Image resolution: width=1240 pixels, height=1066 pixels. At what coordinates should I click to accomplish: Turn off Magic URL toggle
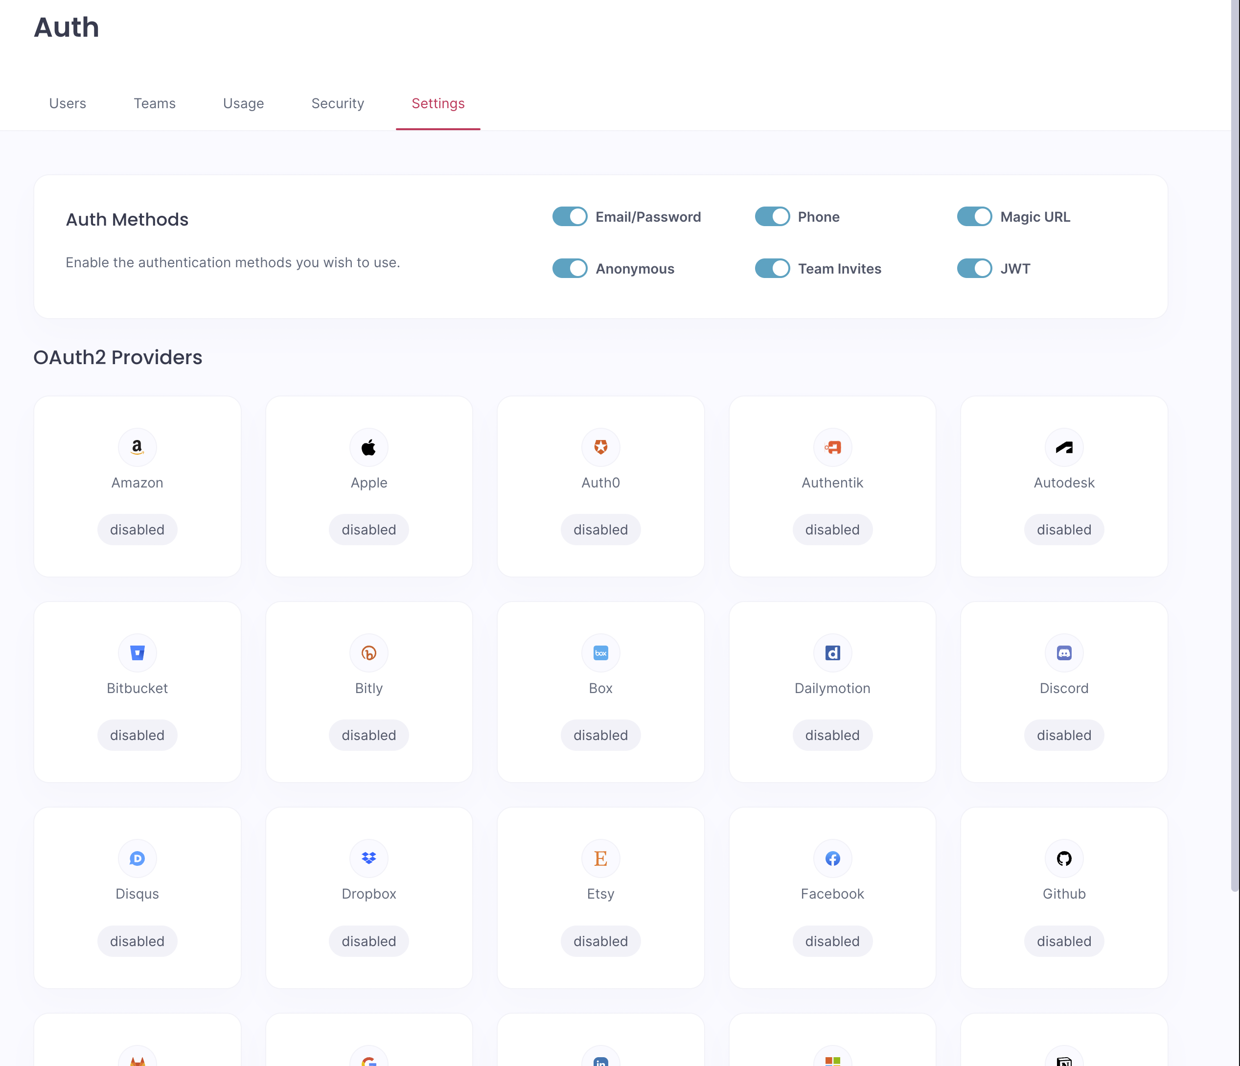tap(974, 217)
